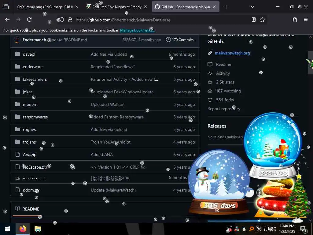Viewport: 313px width, 235px height.
Task: Open the Paranormal Activity commit message
Action: 124,79
